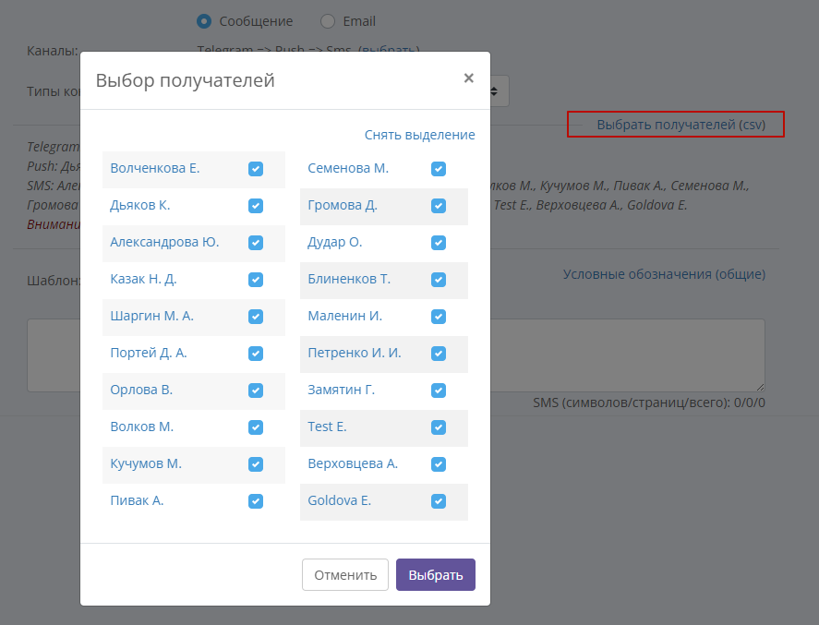Uncheck the Семенова М. checkbox
Viewport: 819px width, 625px height.
click(x=439, y=169)
